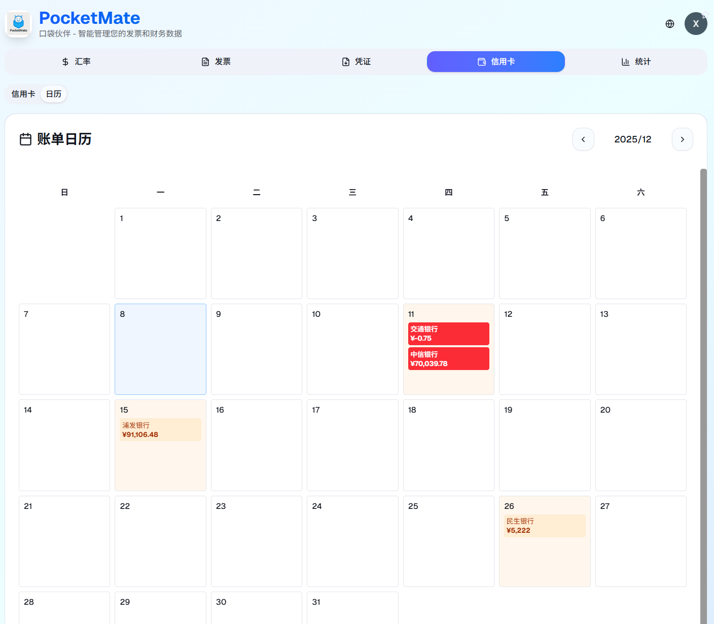Image resolution: width=714 pixels, height=624 pixels.
Task: Open the X user avatar menu
Action: [696, 23]
